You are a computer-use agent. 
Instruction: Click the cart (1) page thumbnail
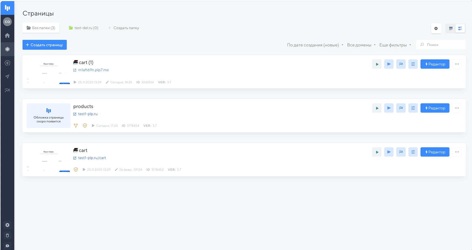coord(49,72)
